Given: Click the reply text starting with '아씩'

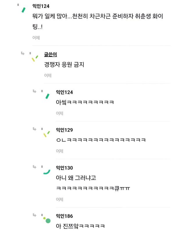Looking at the screenshot, I should (x=85, y=102).
